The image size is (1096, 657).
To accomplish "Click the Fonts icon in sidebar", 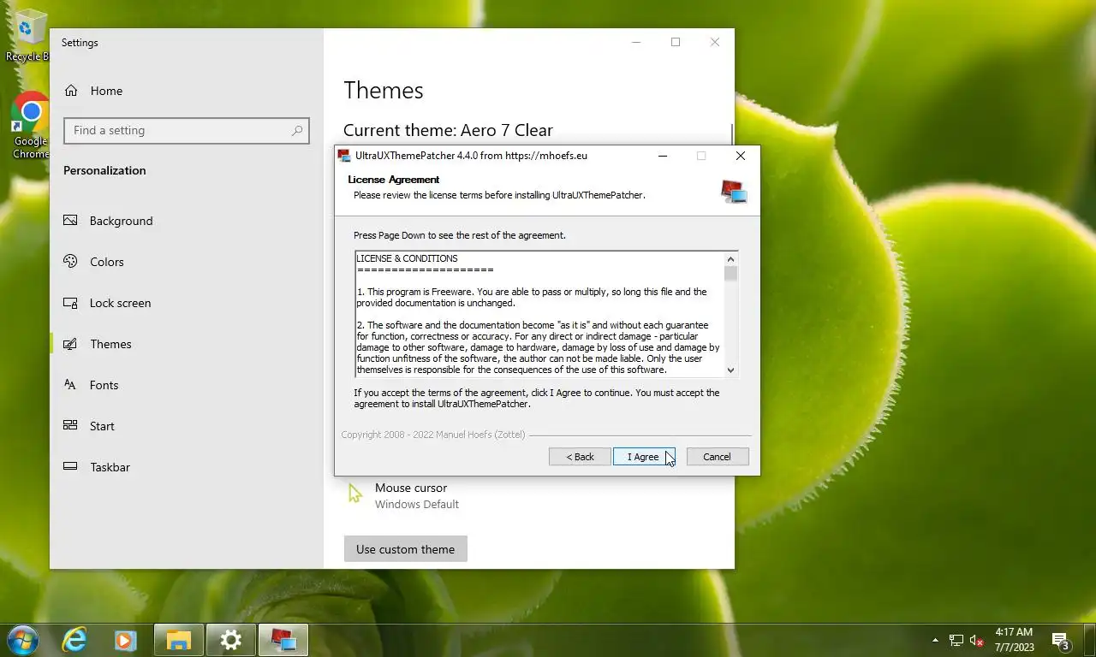I will pyautogui.click(x=70, y=385).
